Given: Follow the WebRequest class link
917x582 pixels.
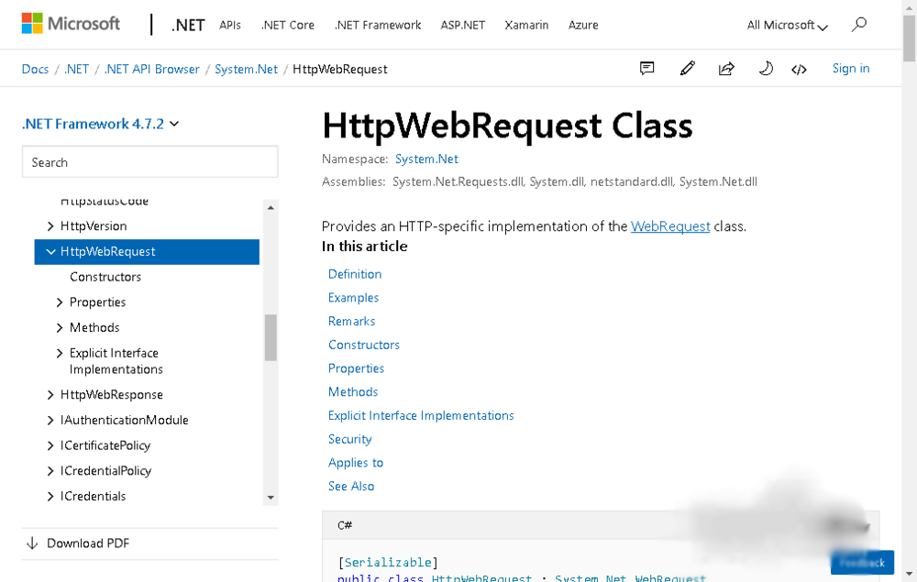Looking at the screenshot, I should (x=670, y=226).
